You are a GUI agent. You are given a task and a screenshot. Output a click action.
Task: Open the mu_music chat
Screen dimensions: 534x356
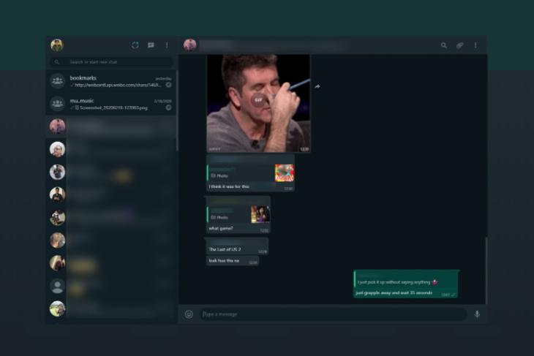(111, 104)
